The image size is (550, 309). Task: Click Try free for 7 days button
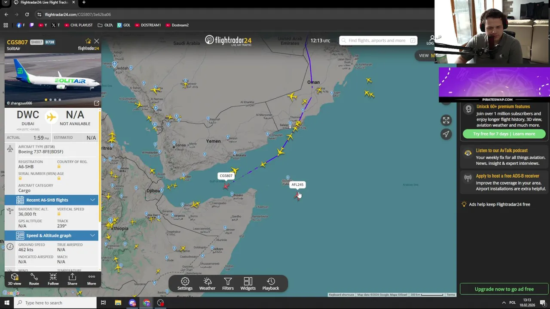tap(504, 134)
